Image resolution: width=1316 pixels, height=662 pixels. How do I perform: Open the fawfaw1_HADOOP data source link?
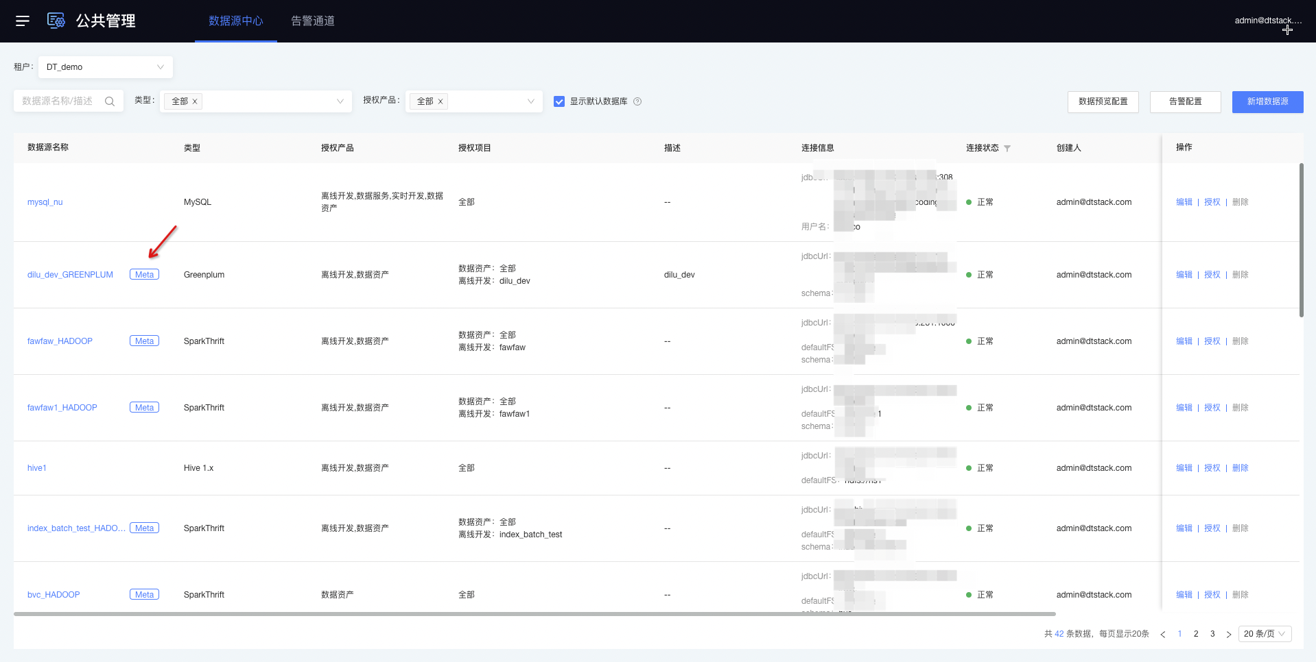(x=62, y=408)
